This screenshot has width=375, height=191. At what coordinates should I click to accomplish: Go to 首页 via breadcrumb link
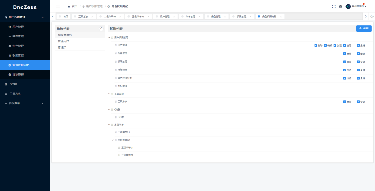pyautogui.click(x=74, y=6)
